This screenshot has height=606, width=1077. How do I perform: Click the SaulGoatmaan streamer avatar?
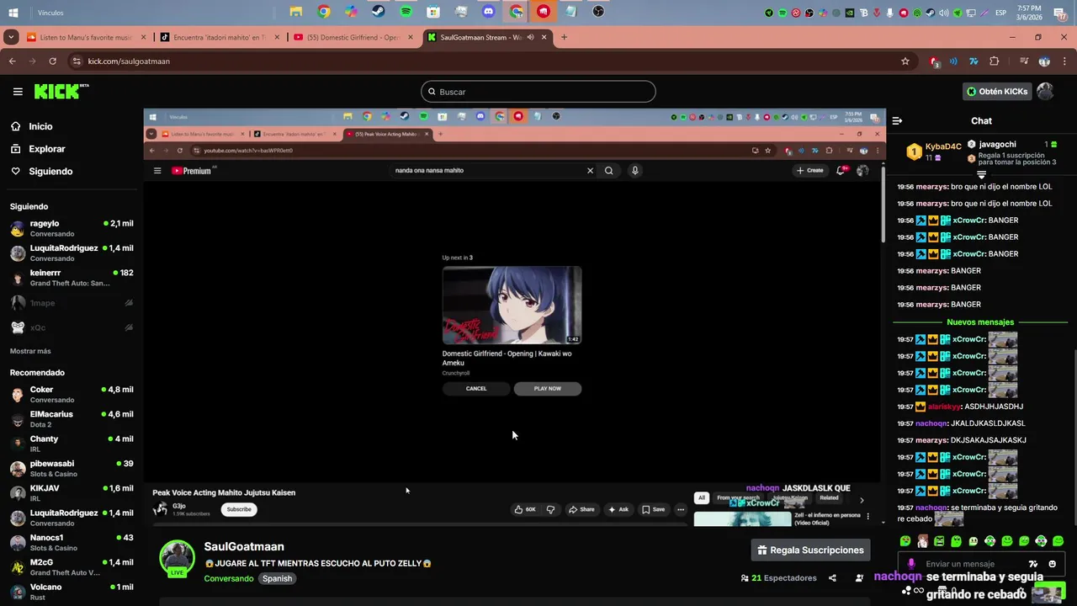178,559
